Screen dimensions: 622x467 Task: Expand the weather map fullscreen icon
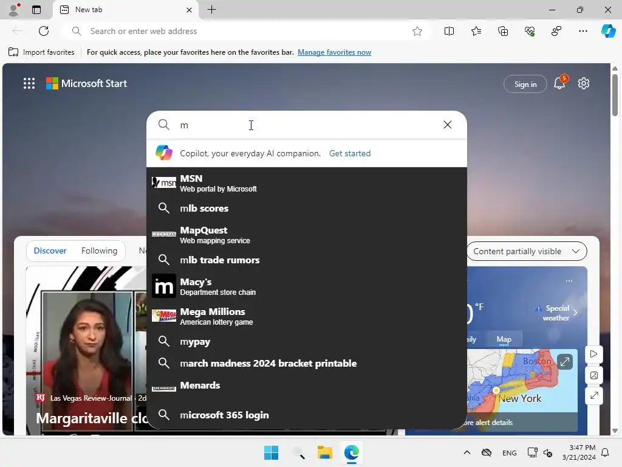pos(564,362)
